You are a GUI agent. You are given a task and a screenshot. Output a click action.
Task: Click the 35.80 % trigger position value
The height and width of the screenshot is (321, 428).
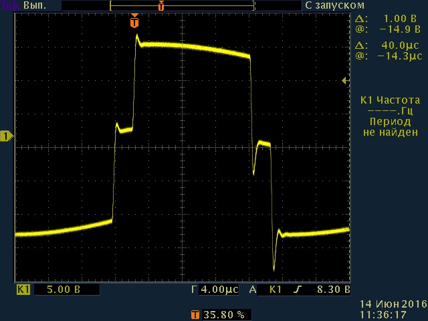pyautogui.click(x=224, y=314)
